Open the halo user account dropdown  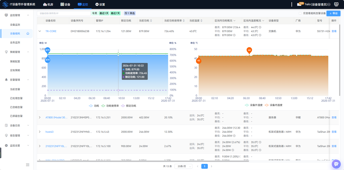pos(318,5)
